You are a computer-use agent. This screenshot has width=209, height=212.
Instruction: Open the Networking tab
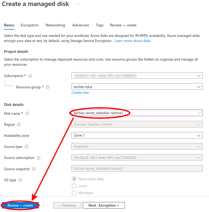55,25
